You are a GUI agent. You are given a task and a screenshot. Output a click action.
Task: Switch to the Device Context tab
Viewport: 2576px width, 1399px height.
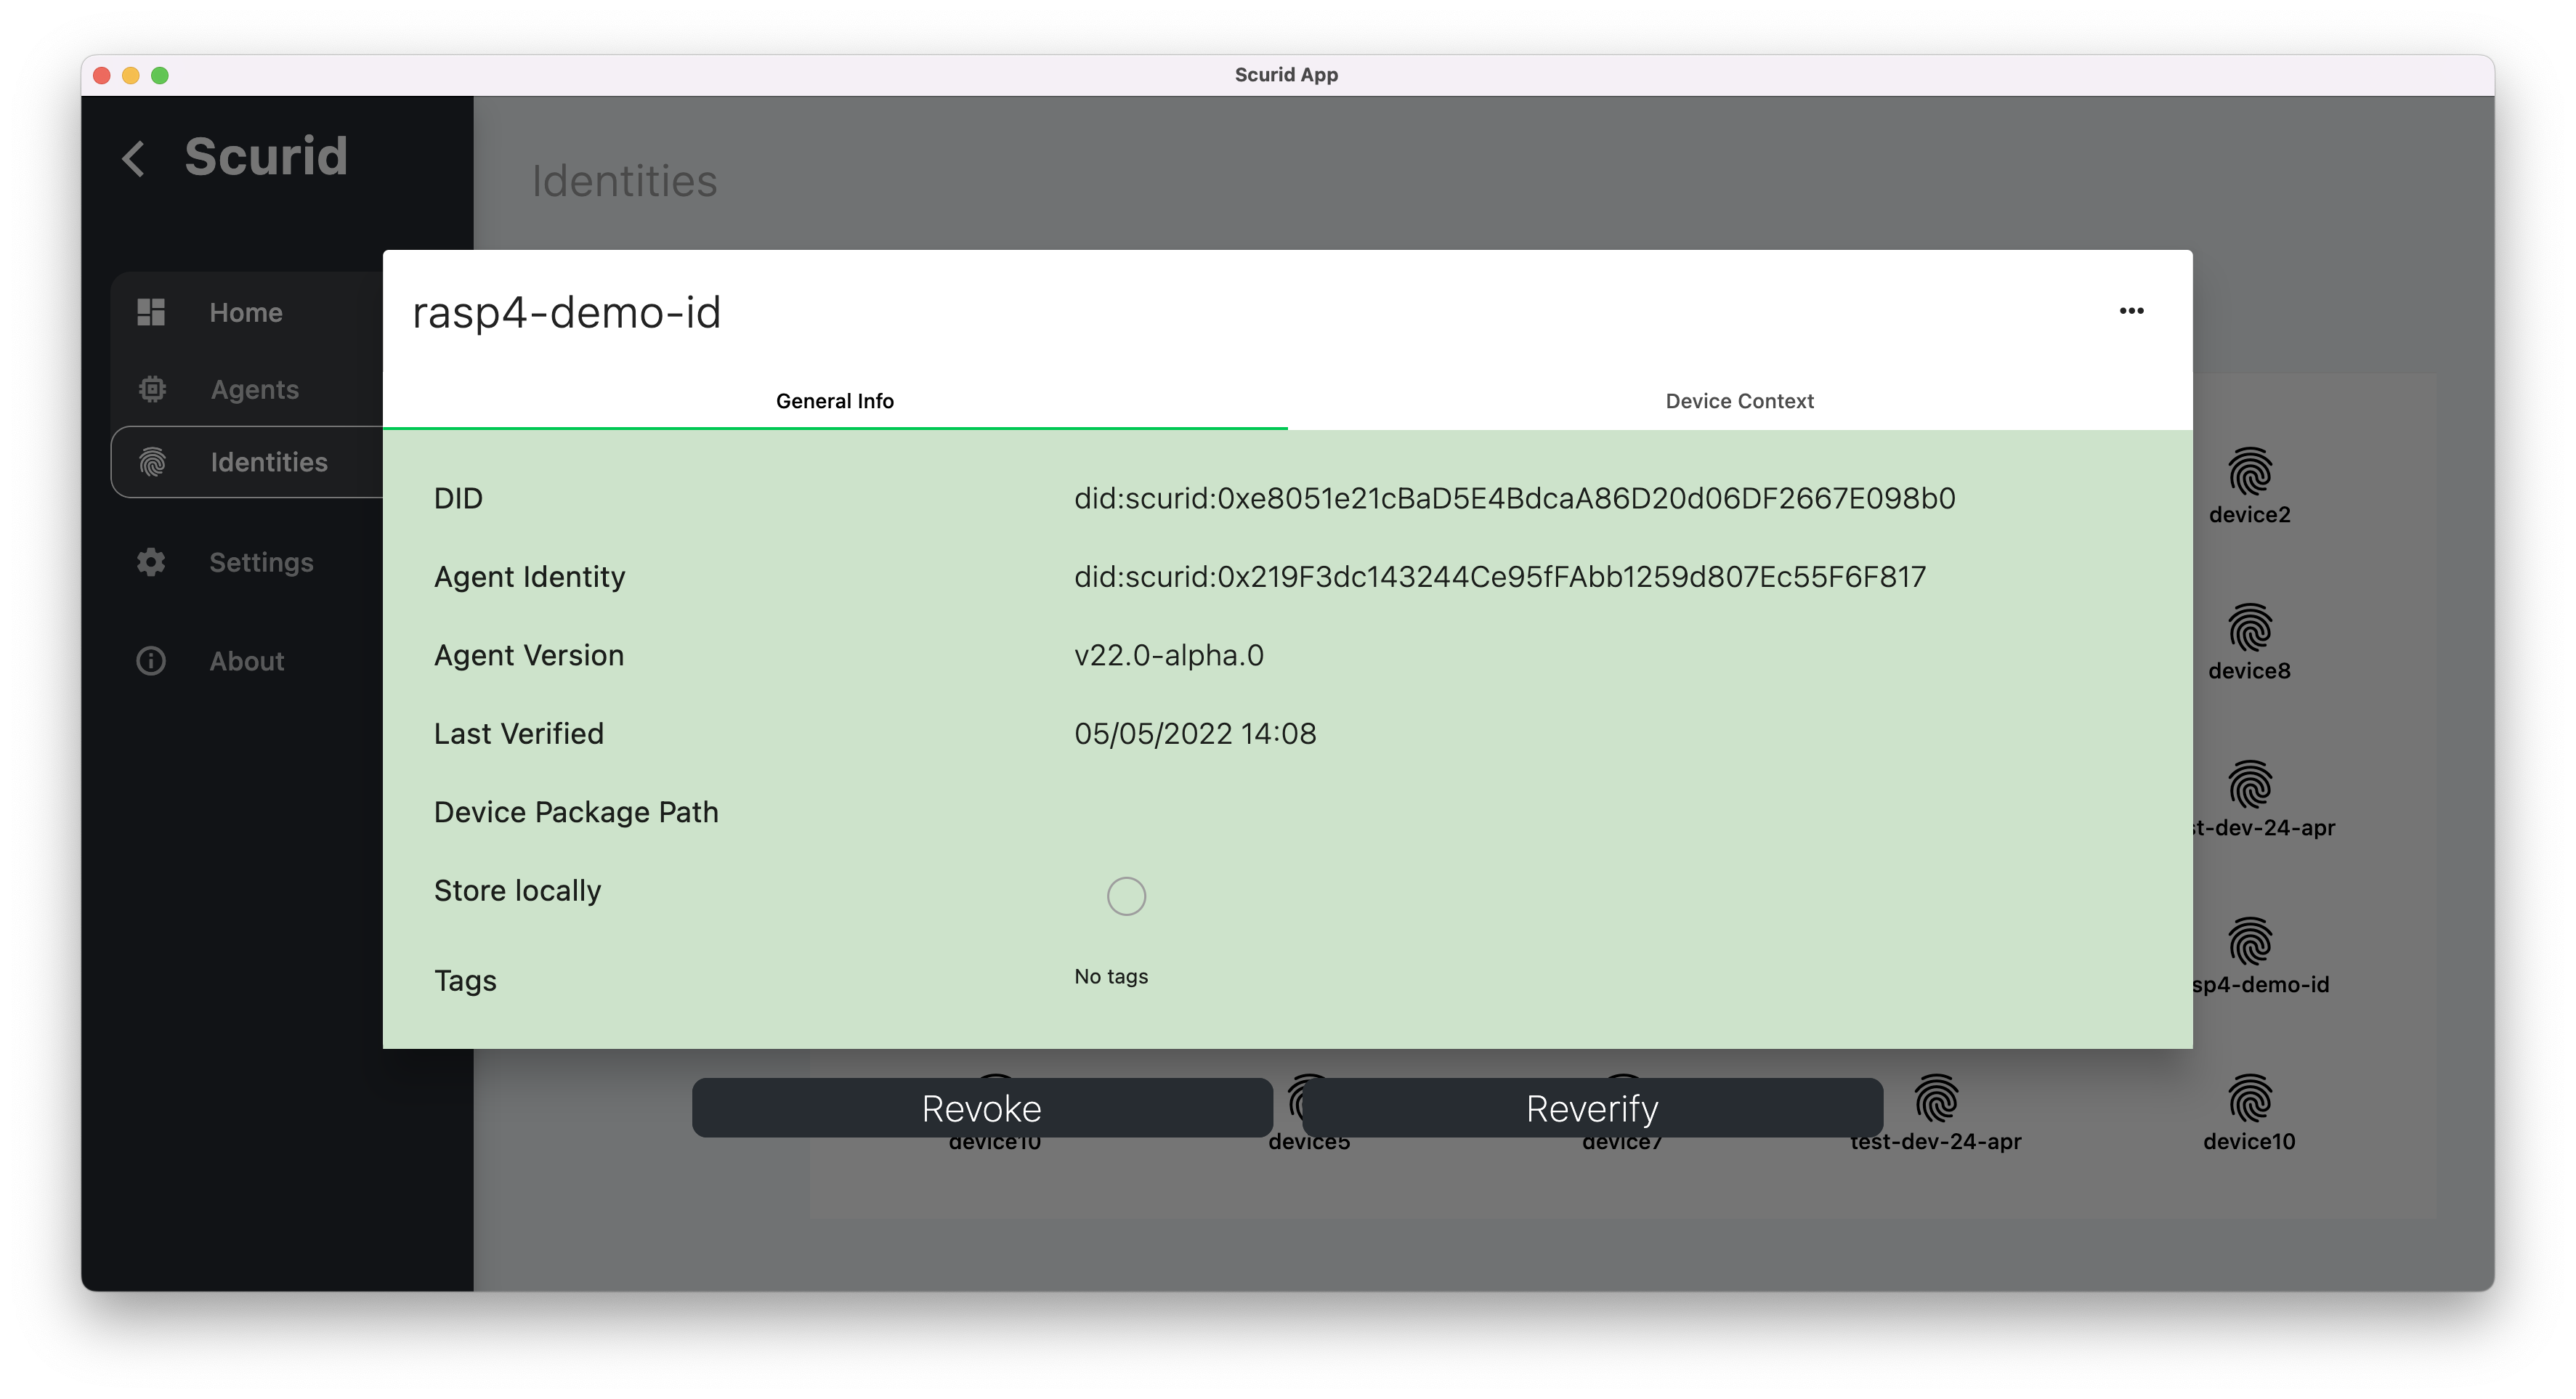tap(1739, 401)
